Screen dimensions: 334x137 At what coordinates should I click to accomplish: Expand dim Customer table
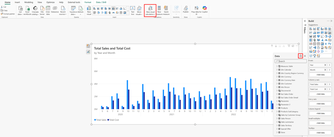[277, 84]
